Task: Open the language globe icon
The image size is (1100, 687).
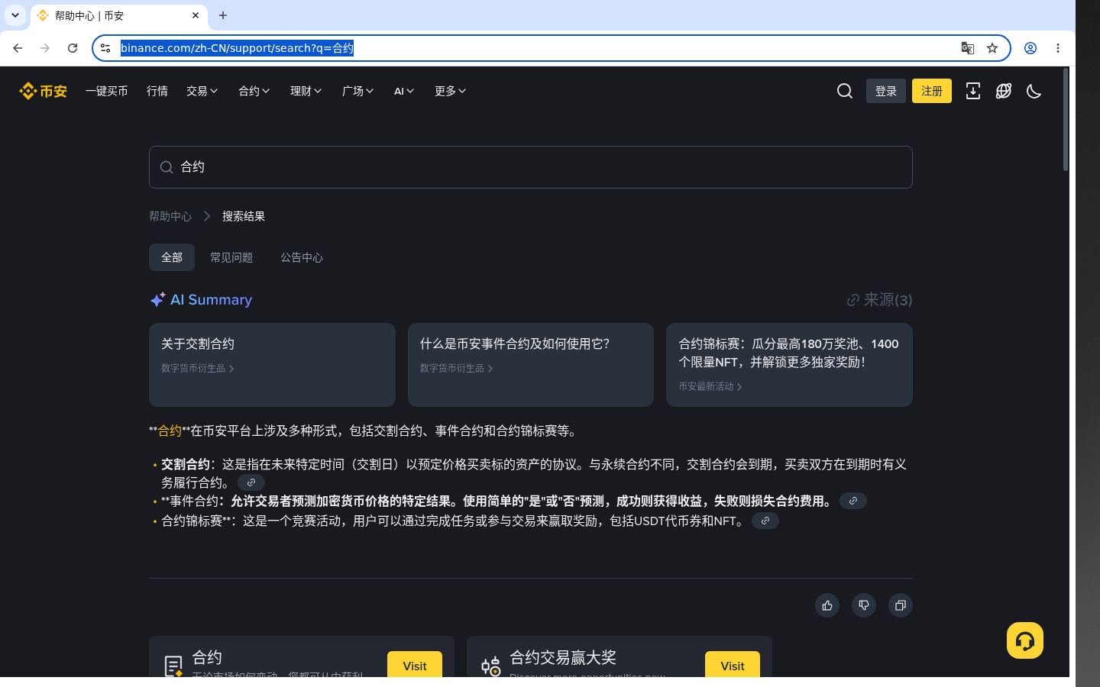Action: (x=1003, y=91)
